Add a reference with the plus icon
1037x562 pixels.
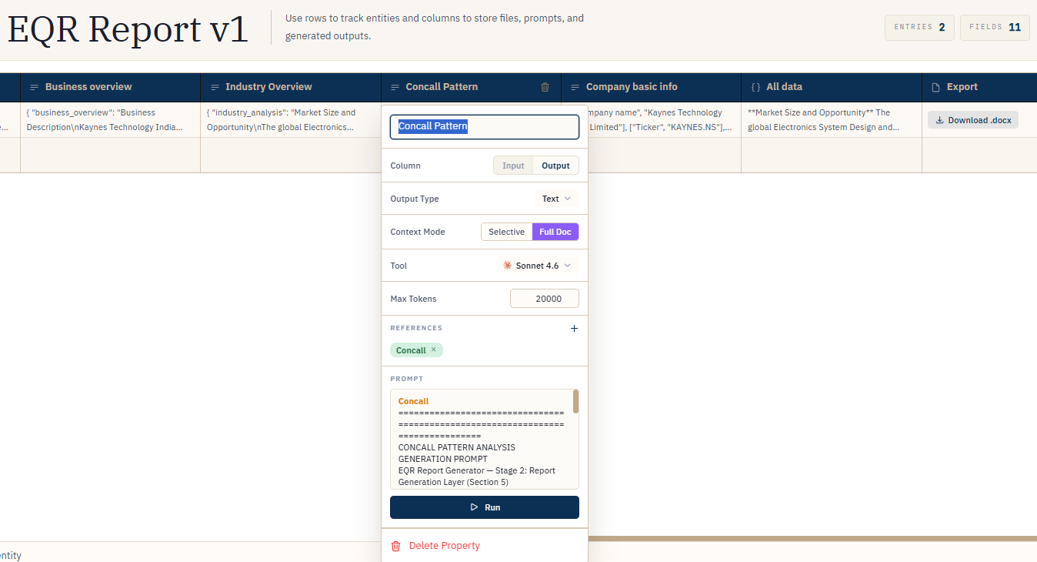click(574, 328)
